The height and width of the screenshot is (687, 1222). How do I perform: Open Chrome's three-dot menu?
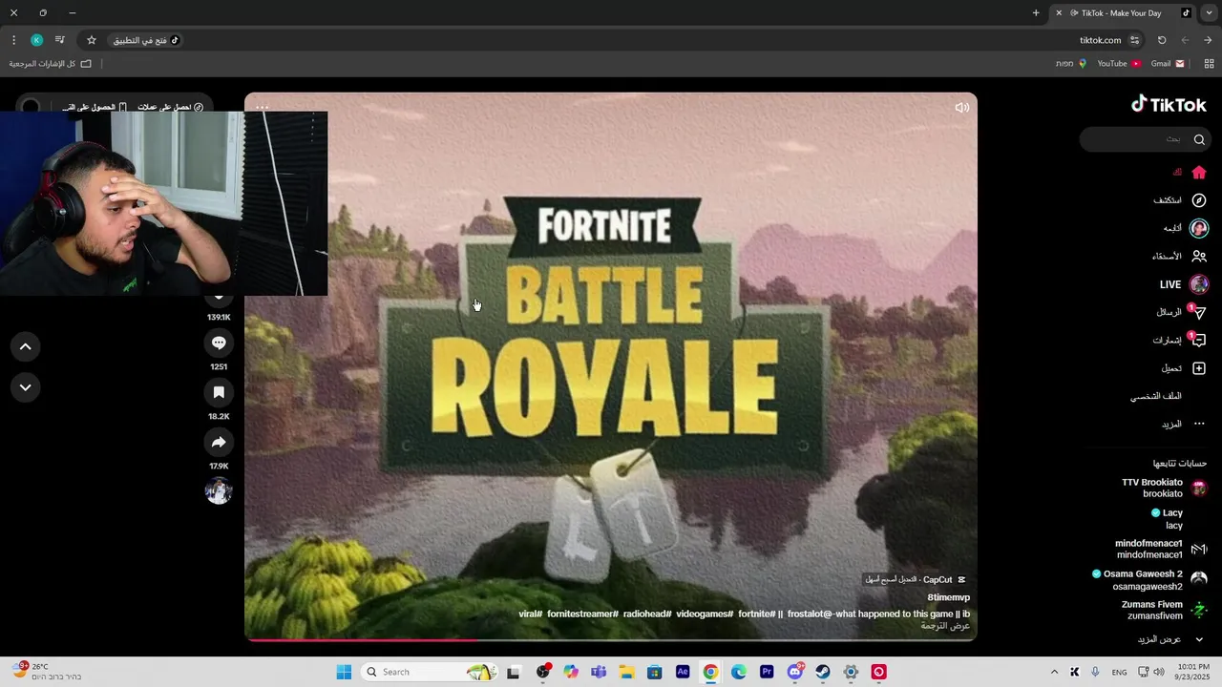(13, 40)
